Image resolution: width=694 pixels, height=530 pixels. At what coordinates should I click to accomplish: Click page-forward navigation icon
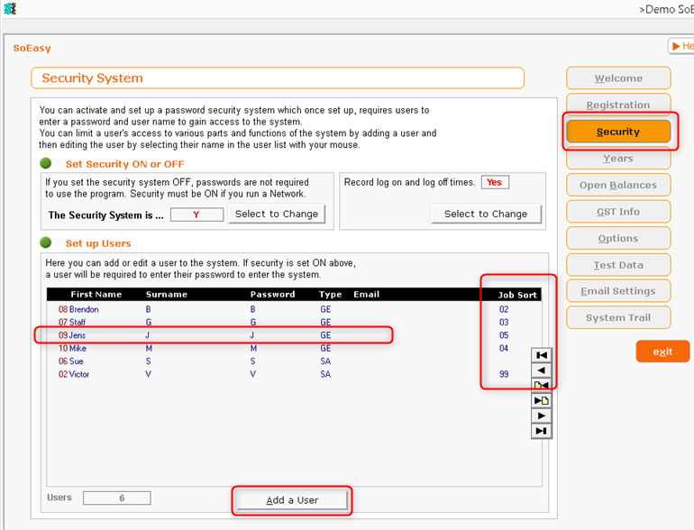pos(542,401)
